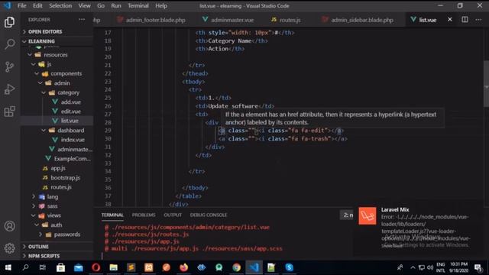This screenshot has height=275, width=489.
Task: Open File Explorer from taskbar
Action: coord(114,267)
